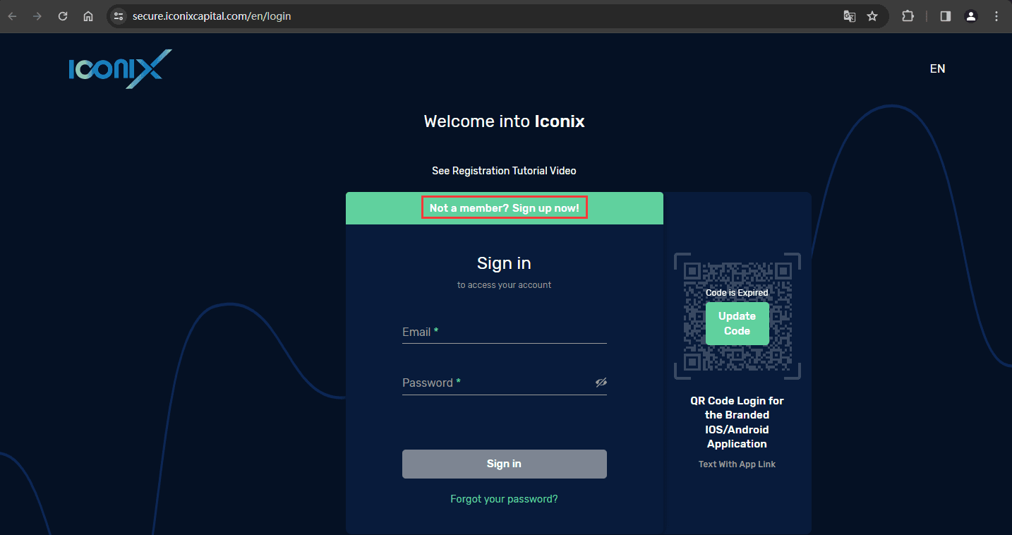Open the browser three-dot menu

[996, 16]
